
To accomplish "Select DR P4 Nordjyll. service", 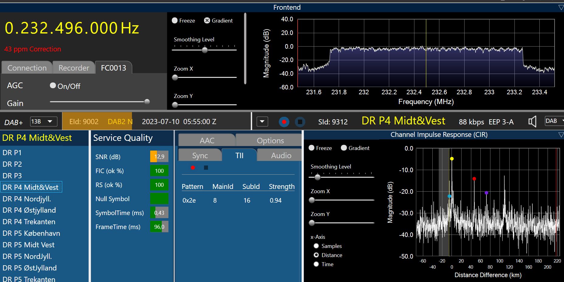I will point(27,199).
